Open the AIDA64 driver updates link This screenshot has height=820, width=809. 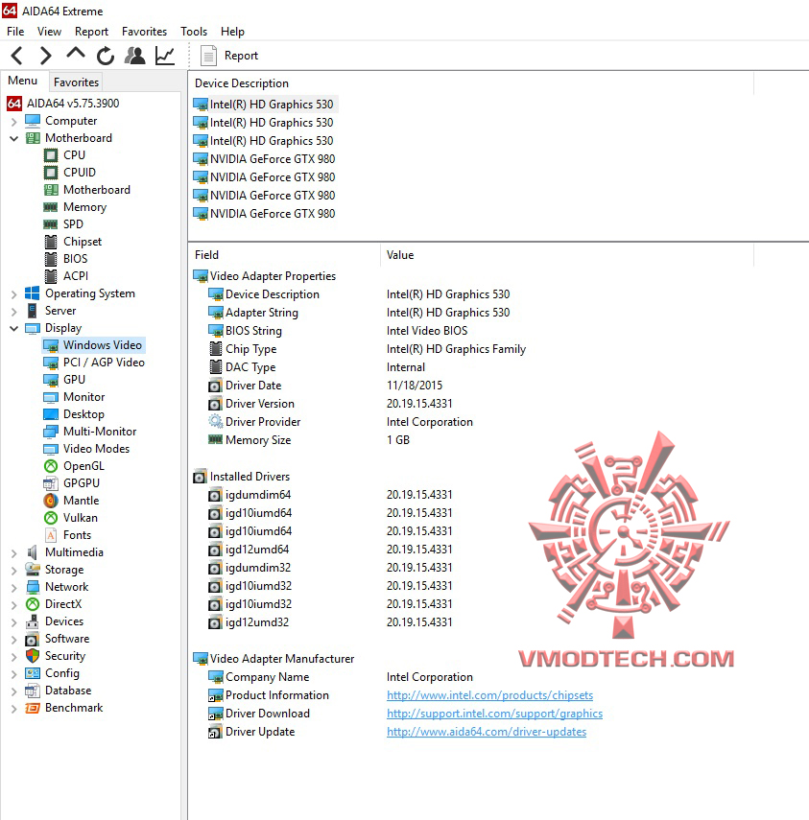tap(486, 732)
